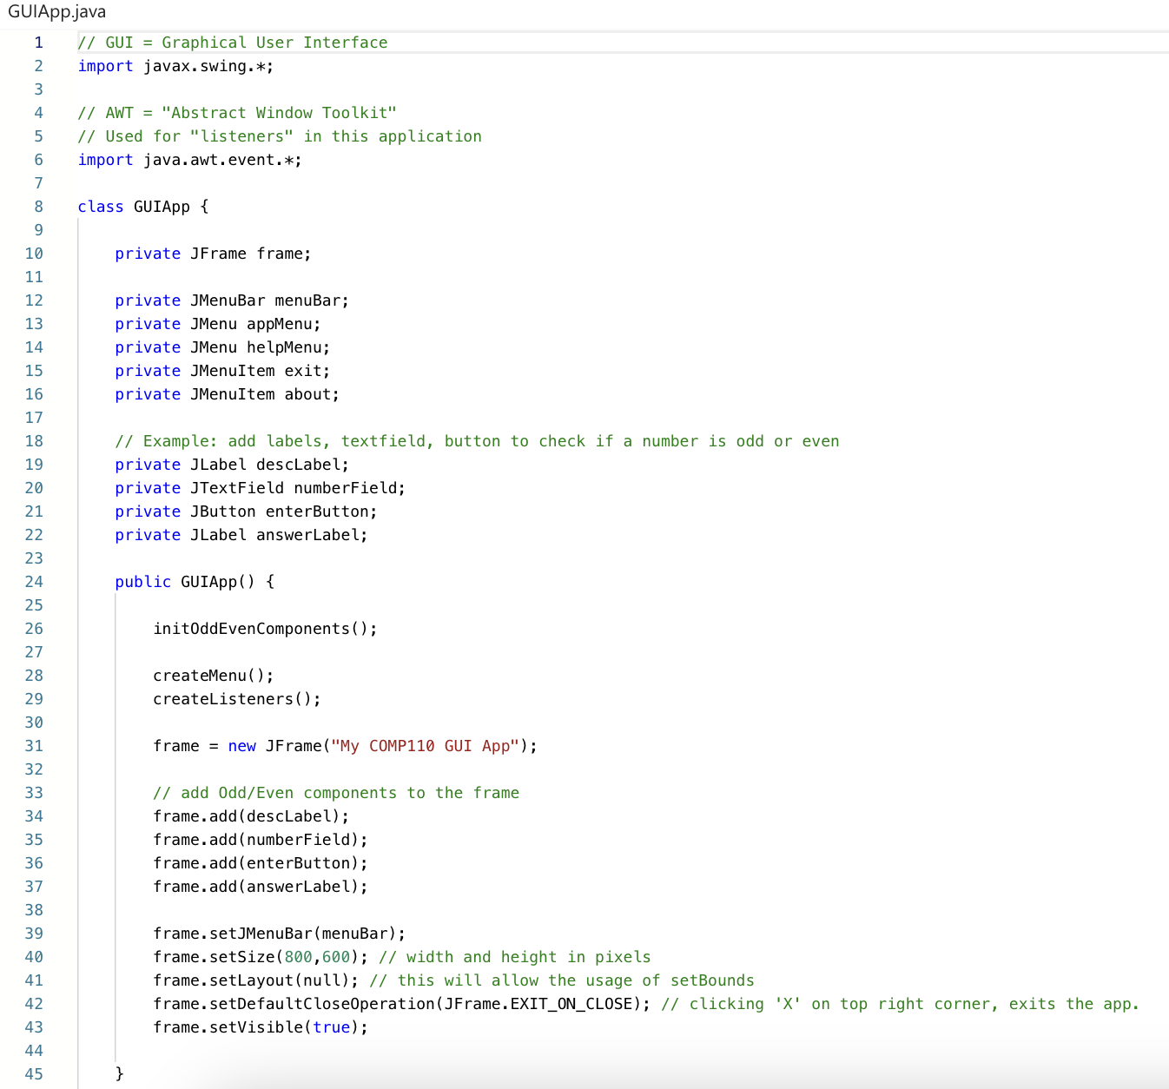
Task: Switch to the GUIApp.java tab
Action: (56, 11)
